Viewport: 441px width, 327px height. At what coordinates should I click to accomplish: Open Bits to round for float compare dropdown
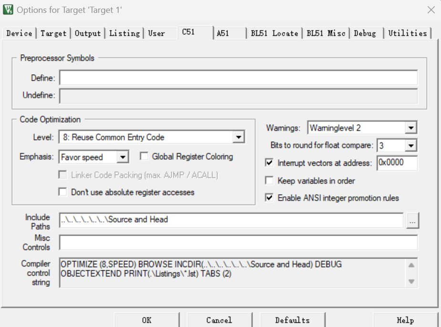tap(397, 145)
